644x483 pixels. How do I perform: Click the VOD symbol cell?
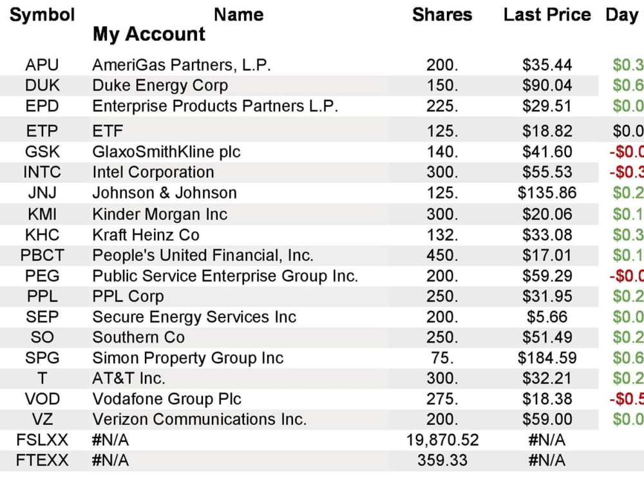click(42, 399)
